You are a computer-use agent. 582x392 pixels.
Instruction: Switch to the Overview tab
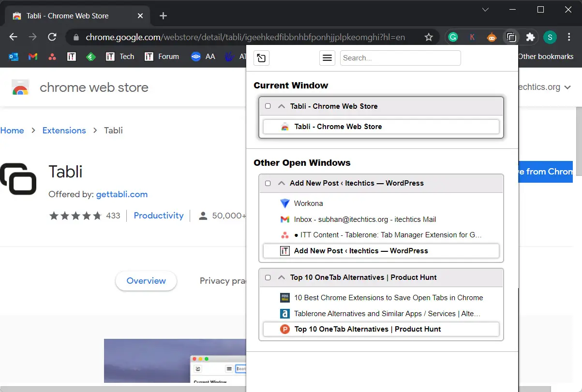[x=146, y=281]
